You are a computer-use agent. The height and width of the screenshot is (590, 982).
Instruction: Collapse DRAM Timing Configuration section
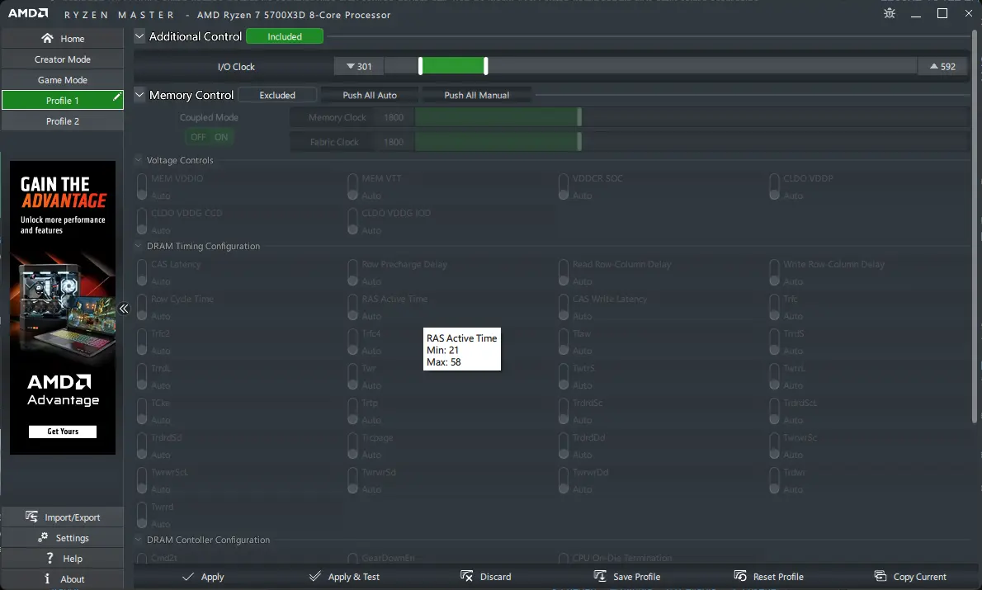pyautogui.click(x=139, y=246)
